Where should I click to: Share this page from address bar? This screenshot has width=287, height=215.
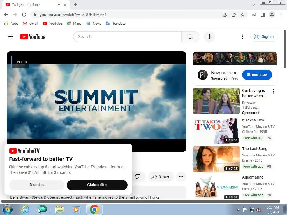234,15
